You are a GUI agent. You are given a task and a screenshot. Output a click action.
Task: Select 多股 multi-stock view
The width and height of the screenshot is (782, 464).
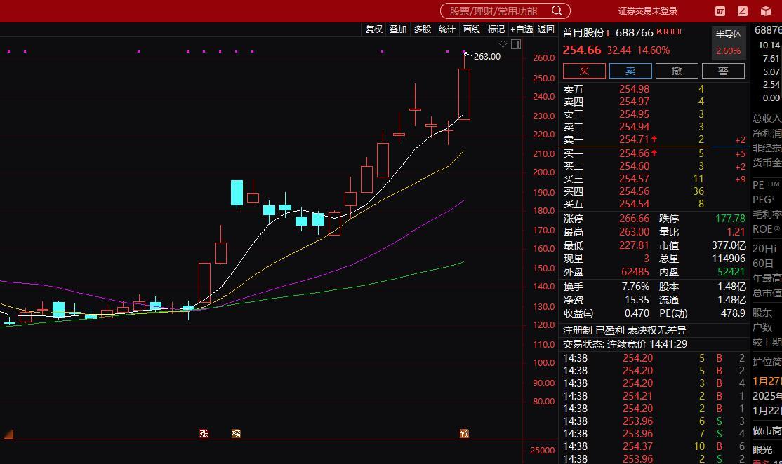click(422, 29)
